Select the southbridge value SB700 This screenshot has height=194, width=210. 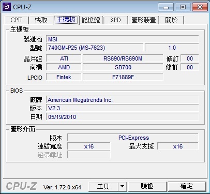(123, 67)
